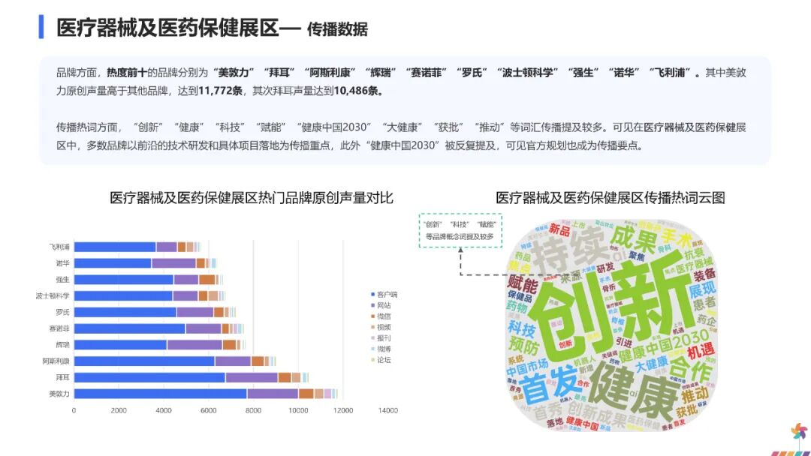The height and width of the screenshot is (456, 811).
Task: Click the 赛诺菲 axis label in bar chart
Action: click(59, 328)
